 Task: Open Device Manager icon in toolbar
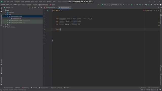point(149,5)
